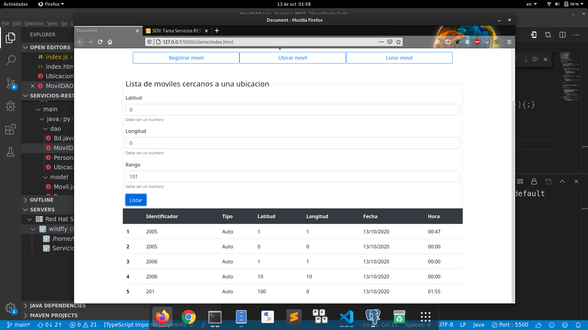Open the Run and Debug view
This screenshot has height=330, width=588.
[10, 106]
